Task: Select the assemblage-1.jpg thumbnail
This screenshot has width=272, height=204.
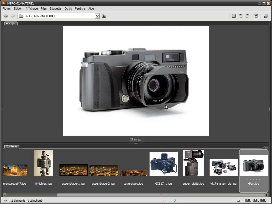Action: [73, 170]
